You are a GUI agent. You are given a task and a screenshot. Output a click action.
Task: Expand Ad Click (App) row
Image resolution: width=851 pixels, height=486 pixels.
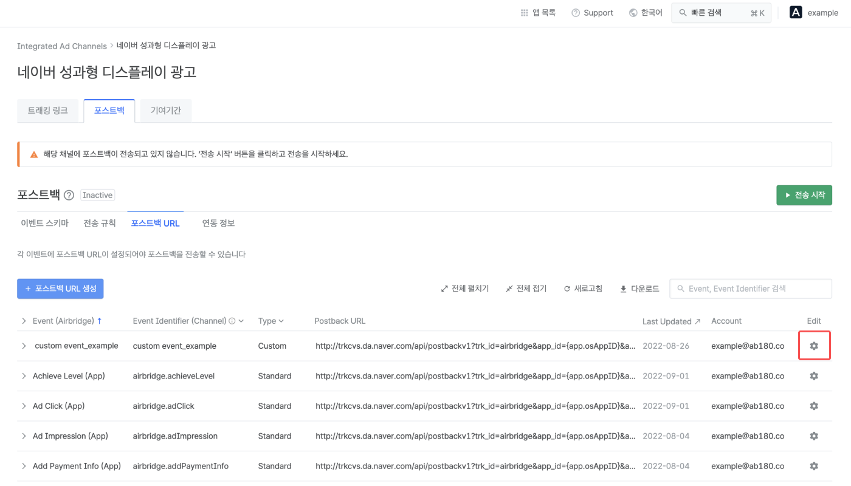(x=24, y=406)
